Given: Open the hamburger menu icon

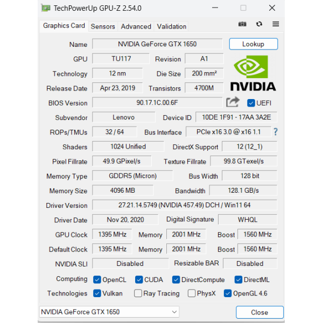Looking at the screenshot, I should coord(276,24).
